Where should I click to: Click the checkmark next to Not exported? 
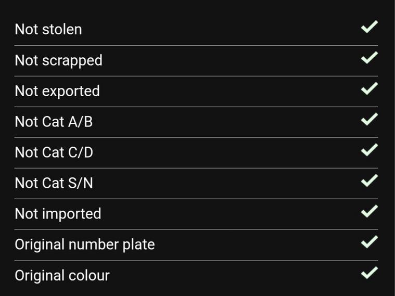pyautogui.click(x=369, y=88)
